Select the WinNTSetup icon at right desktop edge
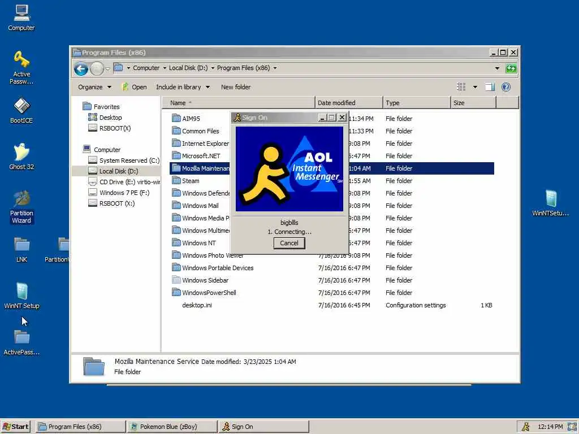Screen dimensions: 579x434 (x=551, y=203)
